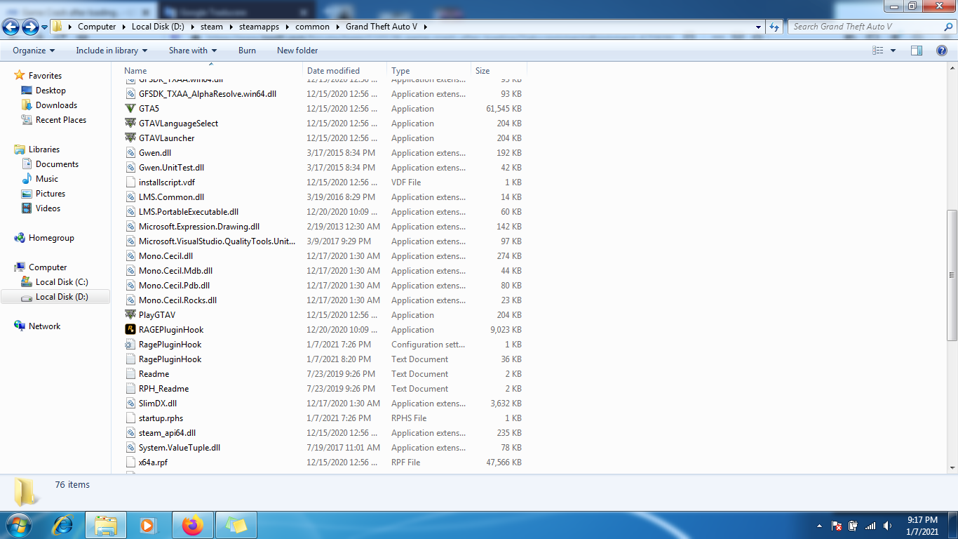Screen dimensions: 958x539
Task: Open Desktop in Favorites
Action: pyautogui.click(x=50, y=91)
